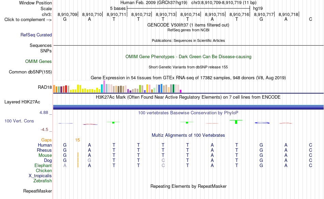This screenshot has width=324, height=199.
Task: Click the chr3:8,910,709-8,910,719 position text
Action: click(224, 3)
